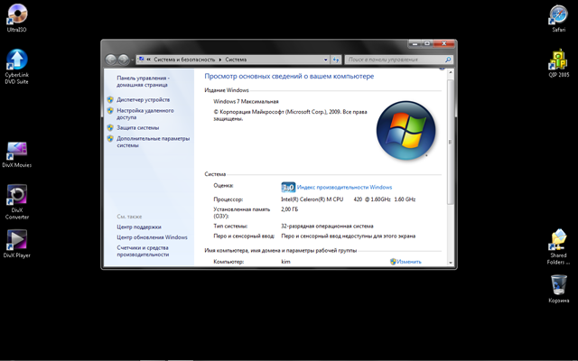Open Индекс производительности Windows link

coord(344,187)
